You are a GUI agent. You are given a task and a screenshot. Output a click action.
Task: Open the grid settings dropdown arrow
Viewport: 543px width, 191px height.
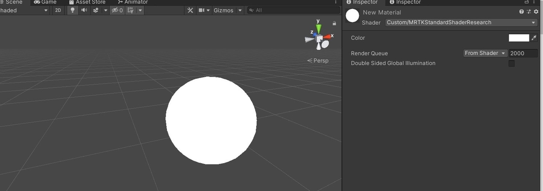[140, 10]
